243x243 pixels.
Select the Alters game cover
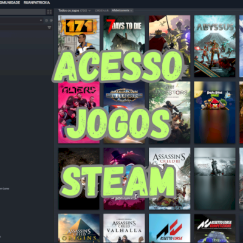pos(79,112)
